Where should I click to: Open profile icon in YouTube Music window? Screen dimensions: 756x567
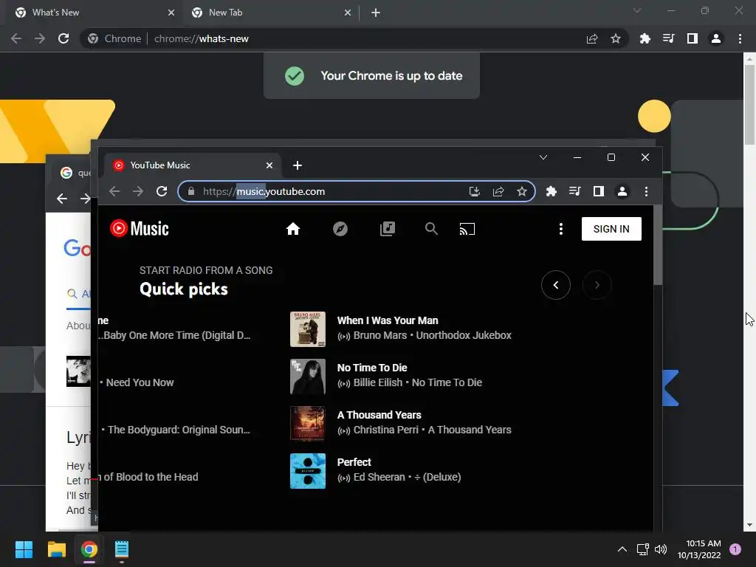(622, 191)
